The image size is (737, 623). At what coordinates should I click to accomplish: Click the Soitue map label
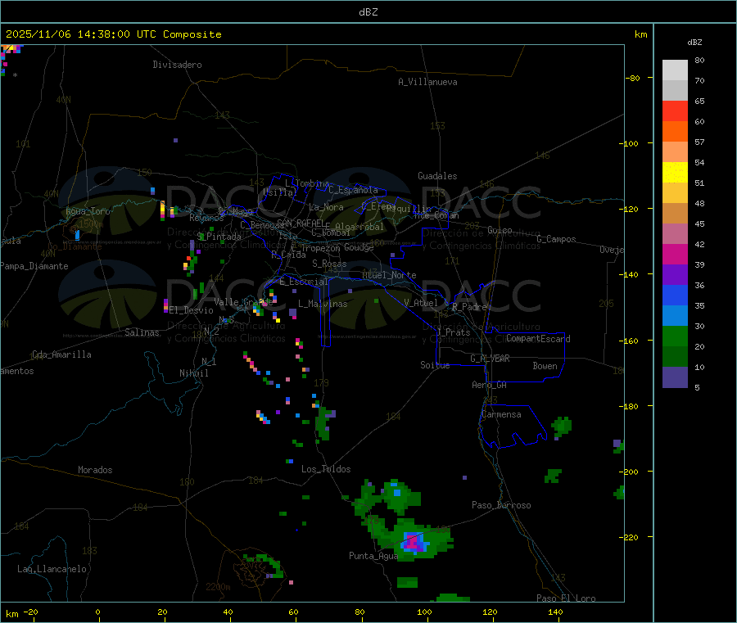tap(436, 365)
